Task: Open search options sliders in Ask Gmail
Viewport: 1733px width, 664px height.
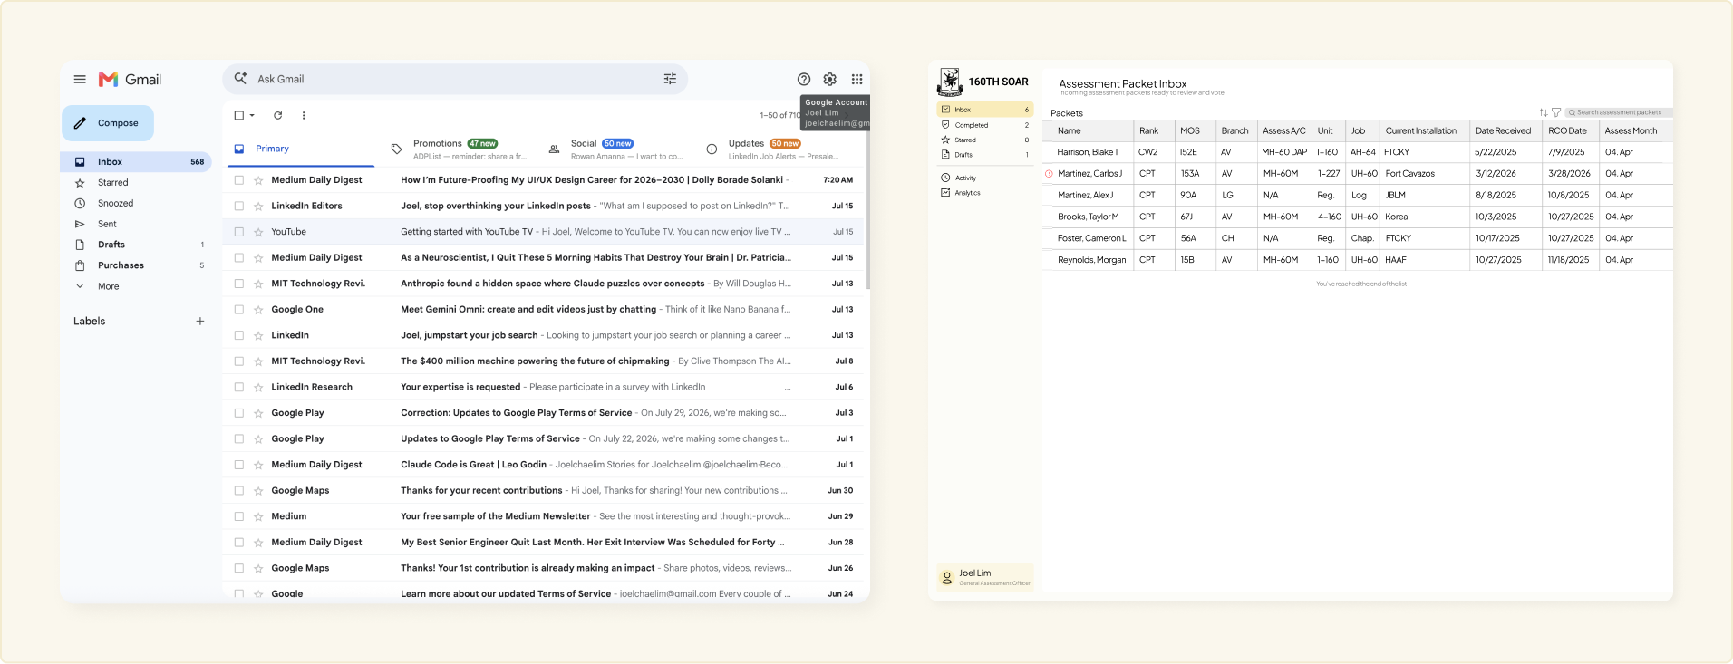Action: click(670, 79)
